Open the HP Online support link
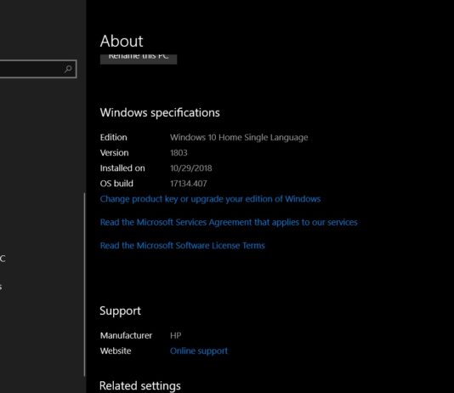 coord(199,350)
